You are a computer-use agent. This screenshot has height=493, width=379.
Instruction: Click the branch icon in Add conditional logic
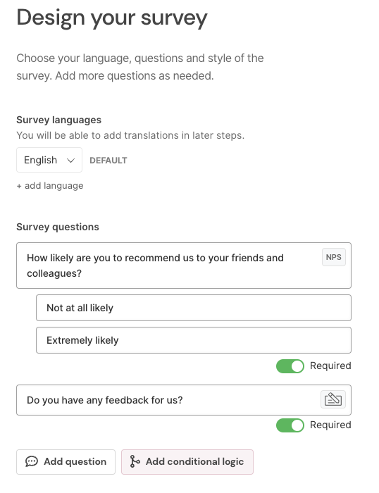(x=135, y=461)
